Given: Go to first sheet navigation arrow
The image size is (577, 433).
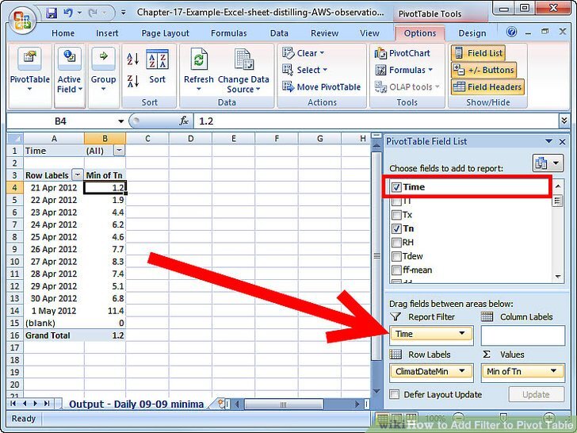Looking at the screenshot, I should pos(13,404).
